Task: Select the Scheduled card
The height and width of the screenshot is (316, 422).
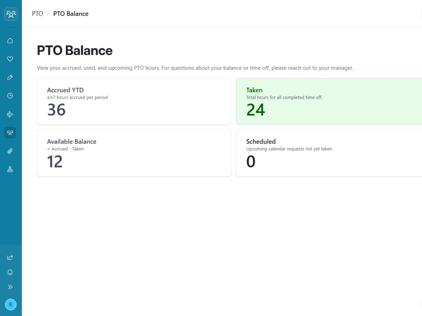Action: point(329,153)
